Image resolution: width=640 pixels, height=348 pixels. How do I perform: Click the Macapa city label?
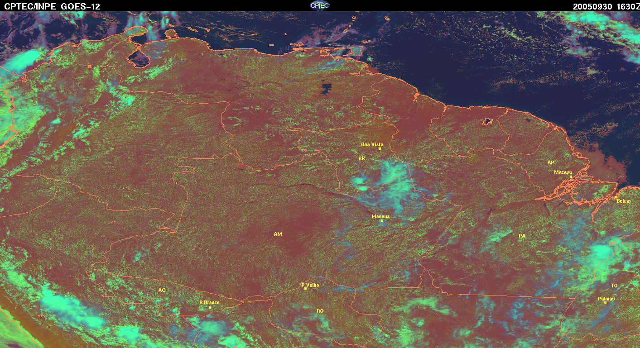563,172
